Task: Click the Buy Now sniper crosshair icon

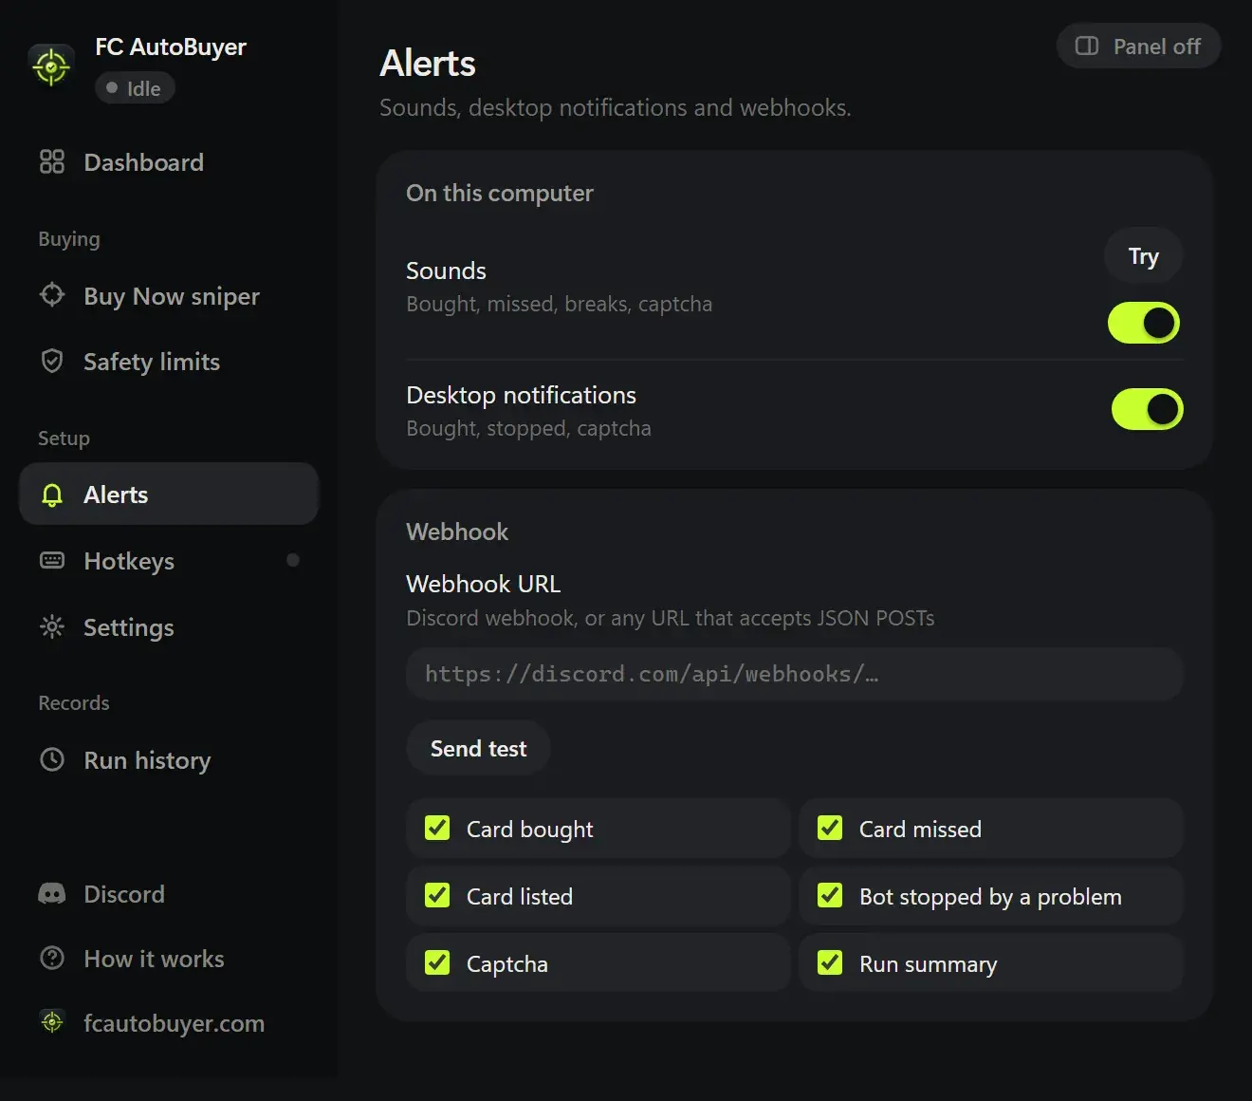Action: tap(52, 295)
